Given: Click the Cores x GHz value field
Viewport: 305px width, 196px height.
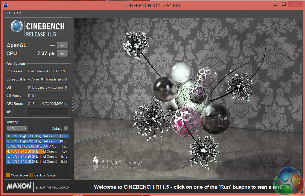Looking at the screenshot, I should (47, 79).
